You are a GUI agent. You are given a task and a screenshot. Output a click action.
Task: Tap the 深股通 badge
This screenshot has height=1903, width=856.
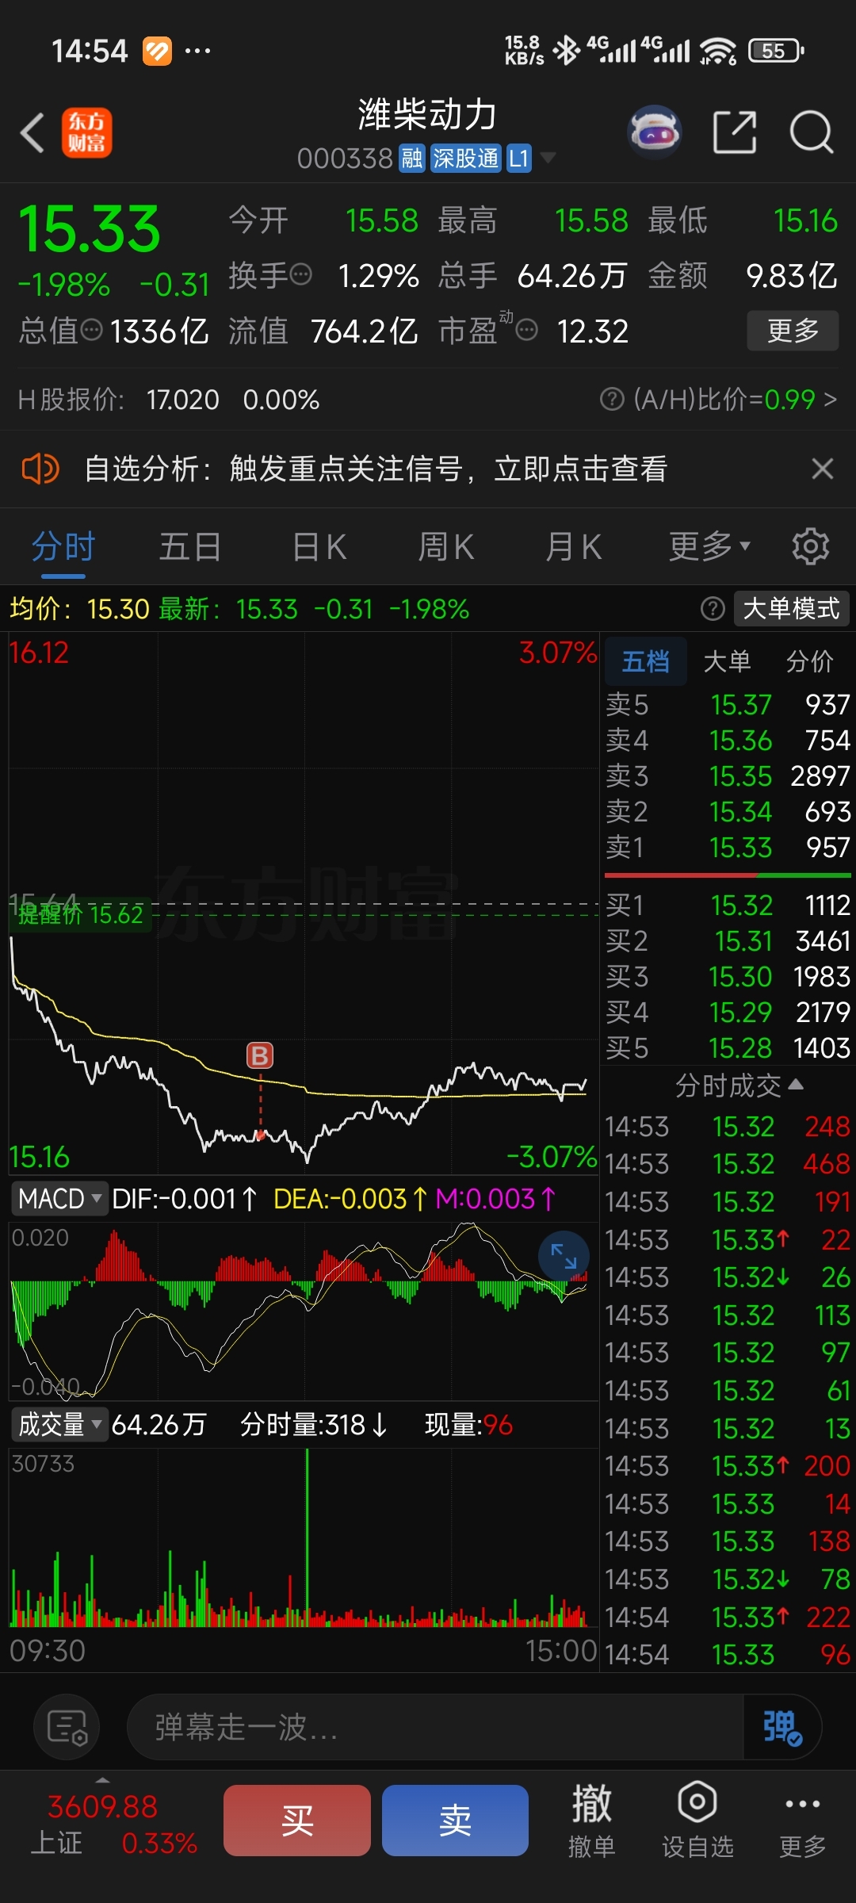pos(466,159)
